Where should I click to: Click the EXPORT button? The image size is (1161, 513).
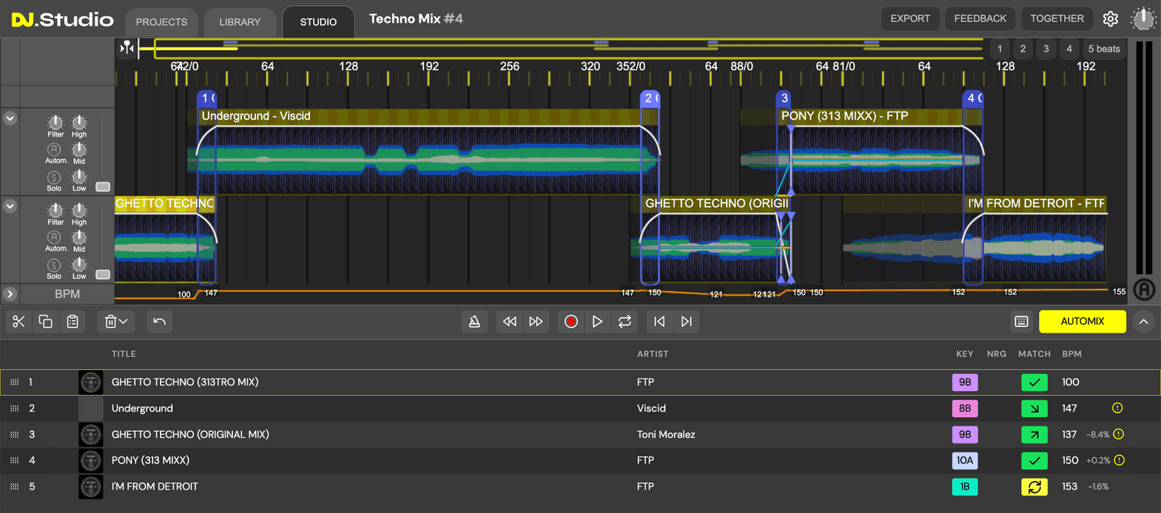coord(910,19)
